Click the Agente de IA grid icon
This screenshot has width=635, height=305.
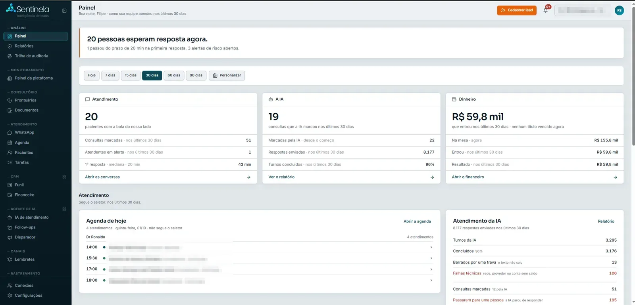pyautogui.click(x=64, y=209)
